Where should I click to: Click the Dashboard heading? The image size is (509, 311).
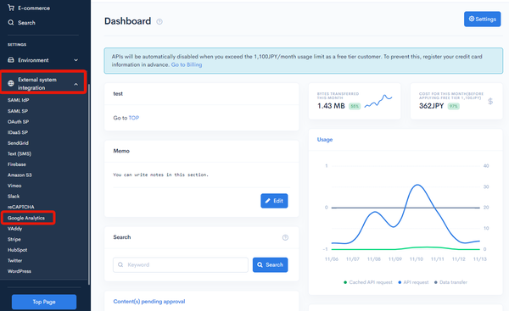click(127, 21)
